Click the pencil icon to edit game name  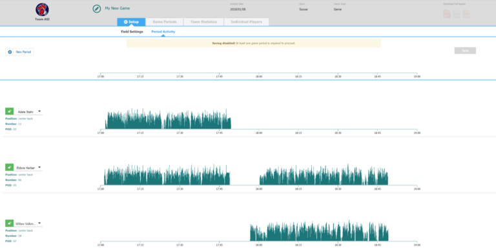tap(96, 8)
